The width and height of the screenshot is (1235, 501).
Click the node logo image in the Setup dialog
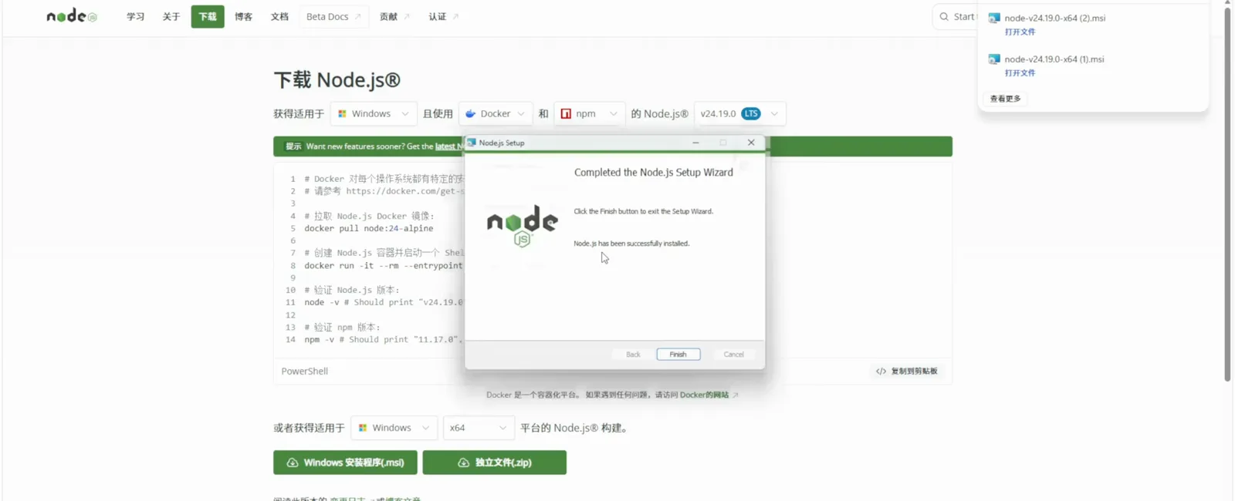point(523,226)
